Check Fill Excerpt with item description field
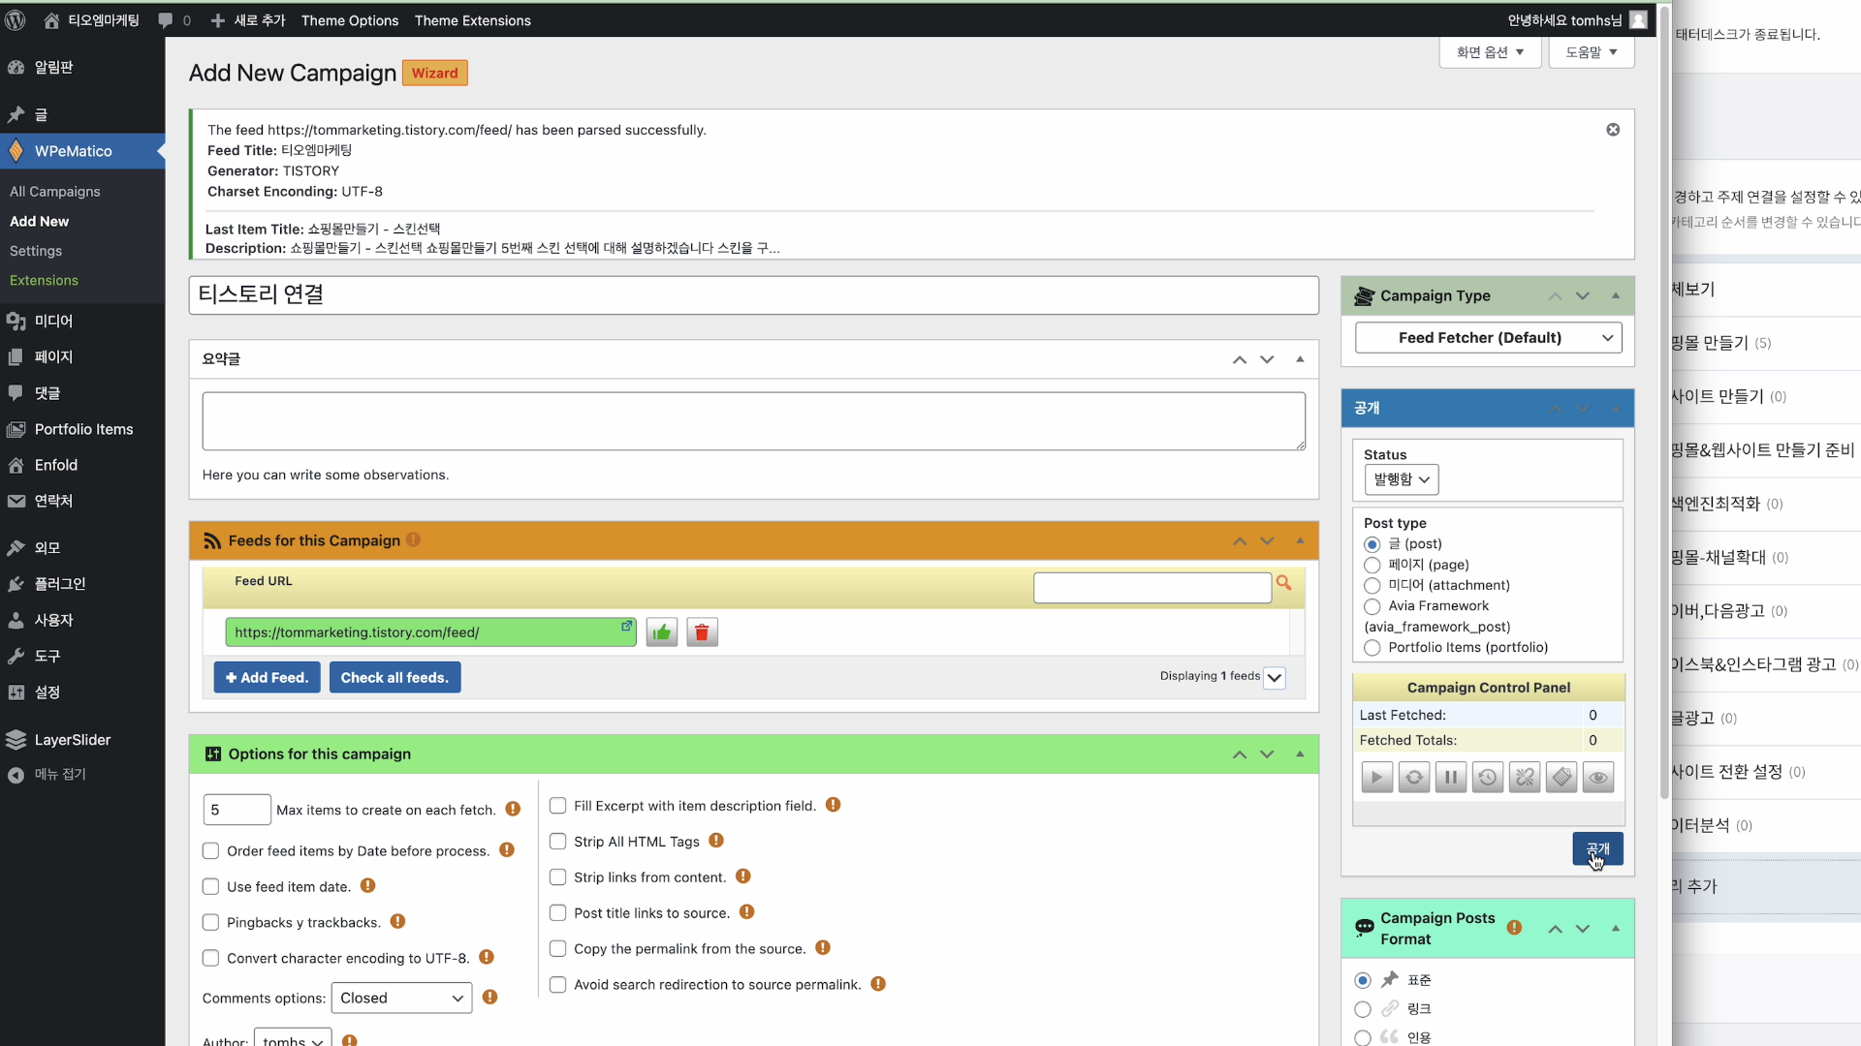 coord(557,806)
